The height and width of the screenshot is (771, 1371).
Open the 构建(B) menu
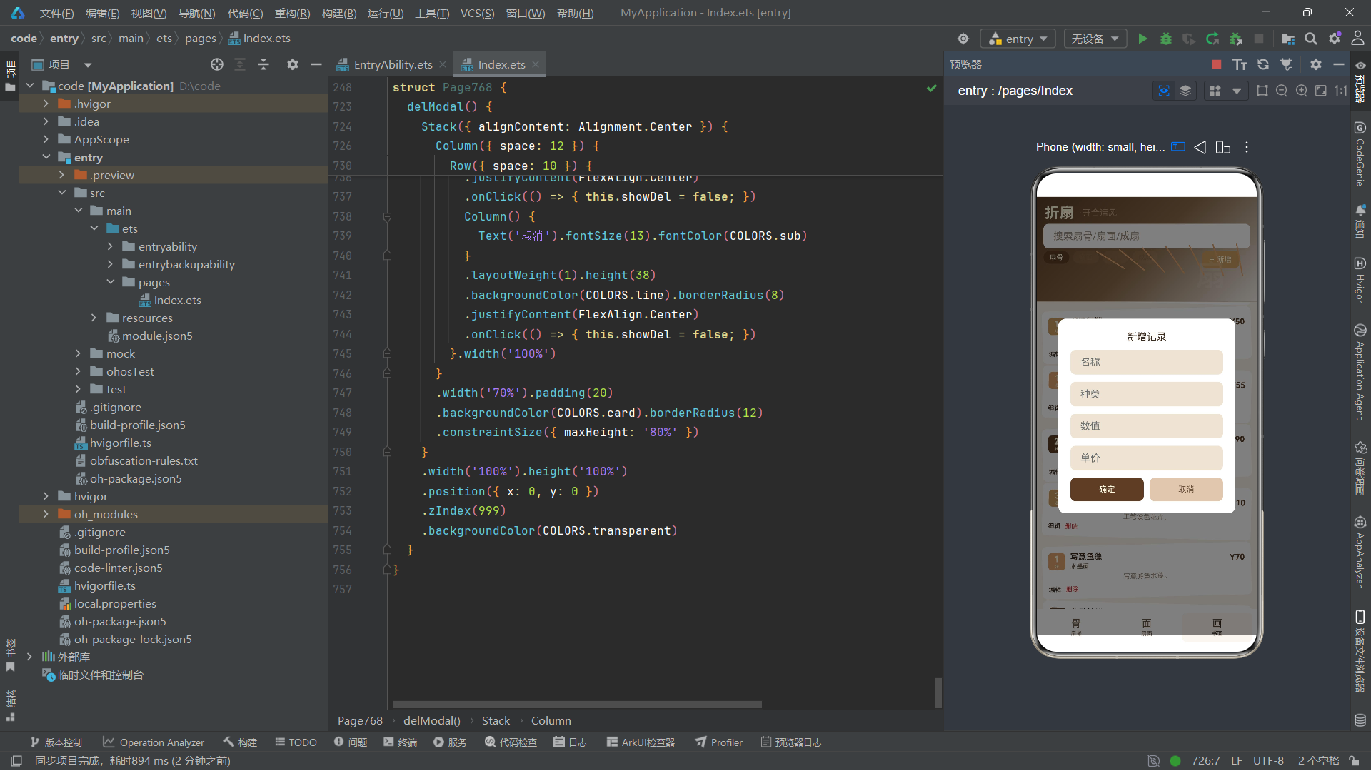[339, 13]
